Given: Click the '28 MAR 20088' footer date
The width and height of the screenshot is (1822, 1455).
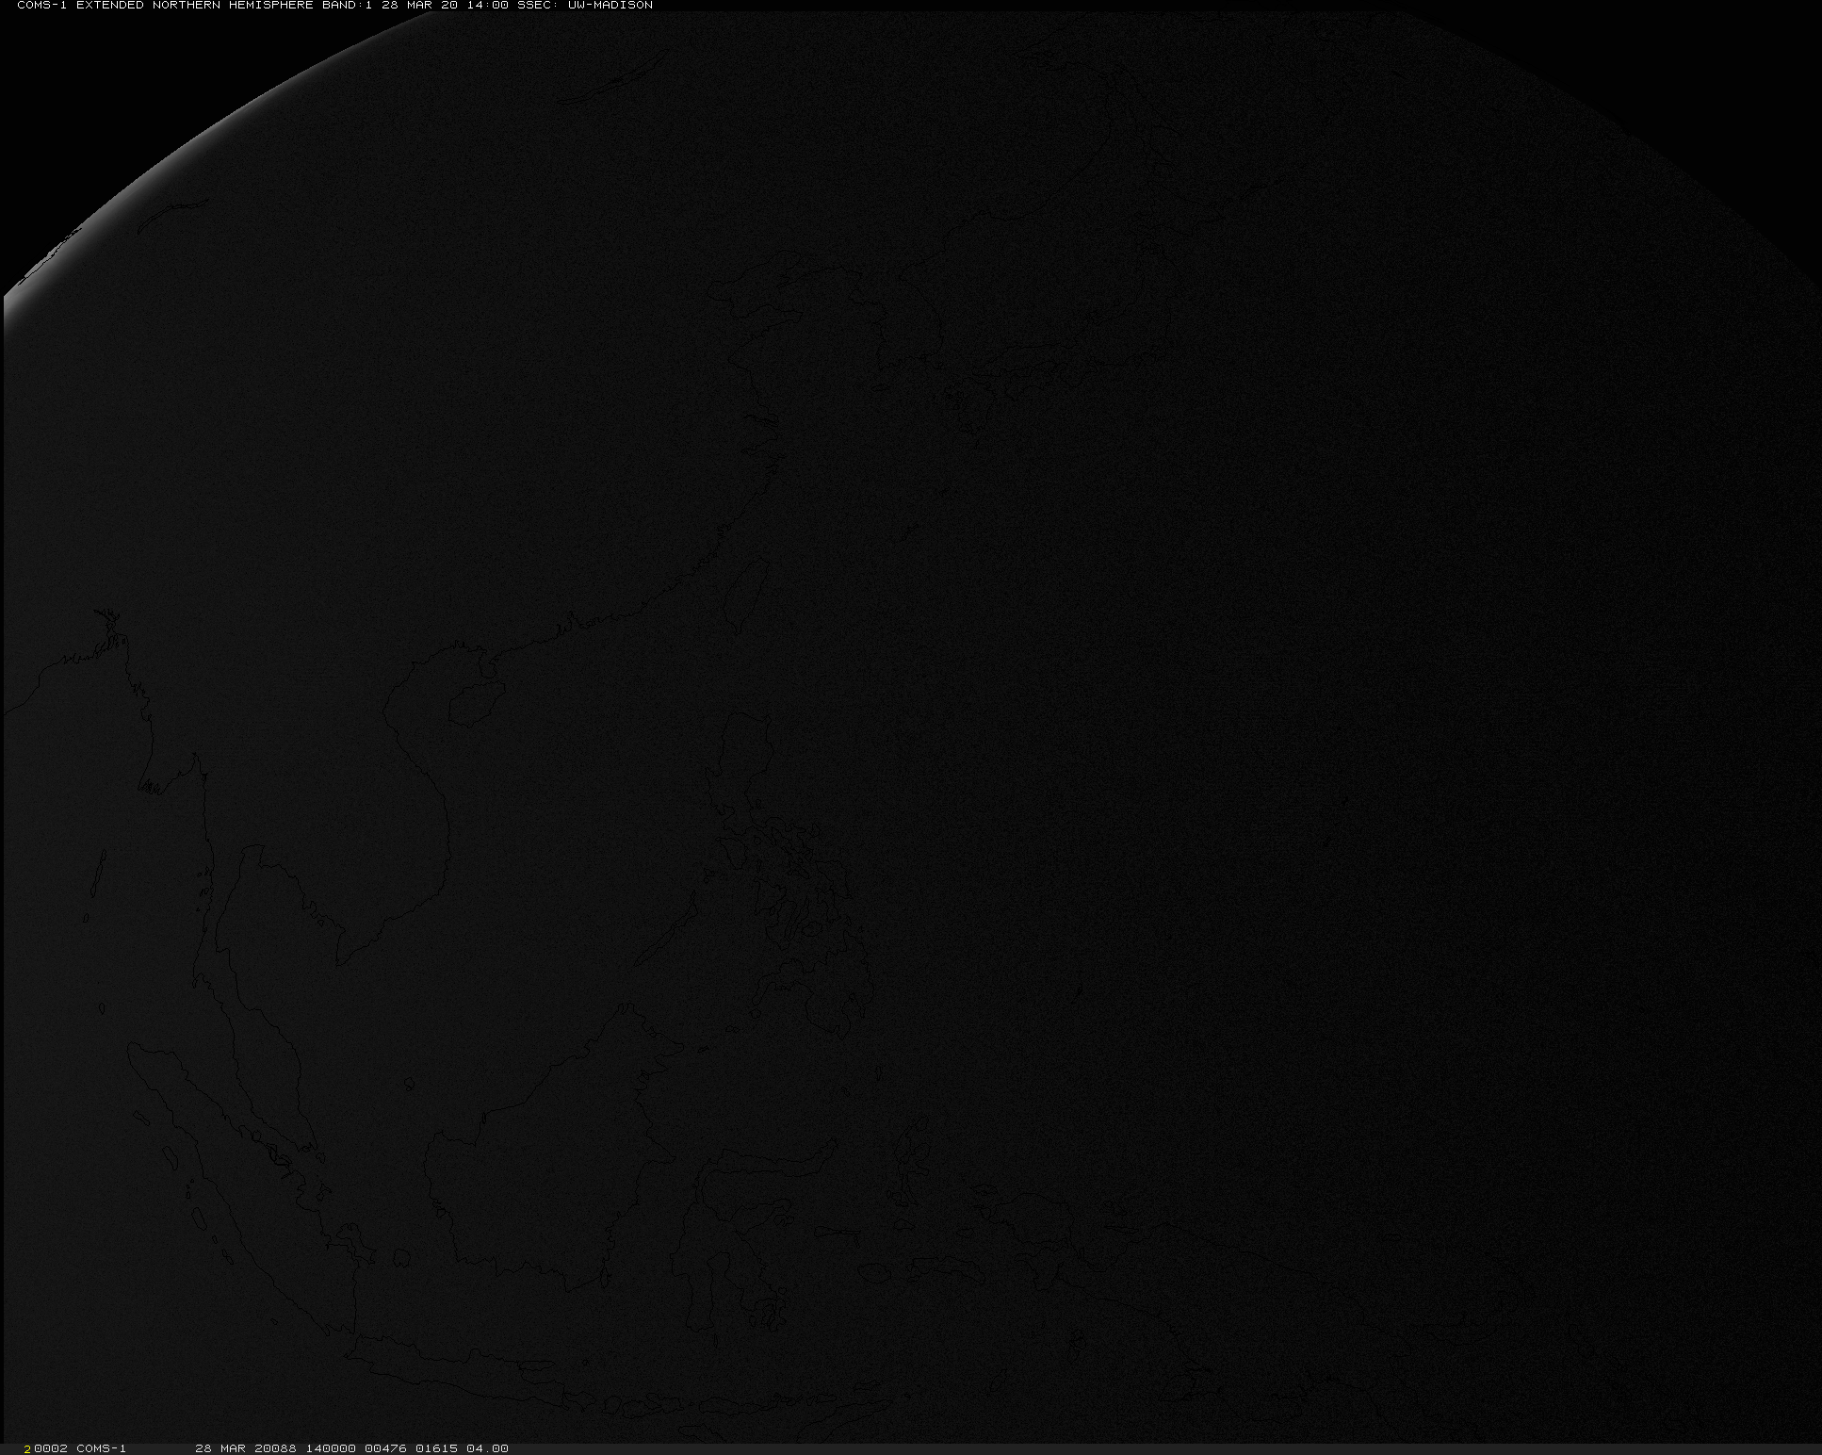Looking at the screenshot, I should (x=246, y=1448).
